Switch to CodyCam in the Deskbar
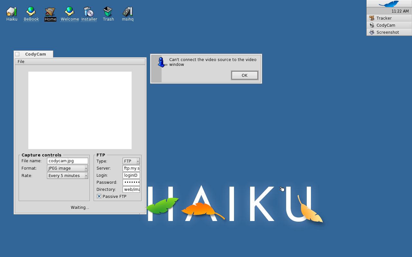The width and height of the screenshot is (412, 257). pos(389,25)
